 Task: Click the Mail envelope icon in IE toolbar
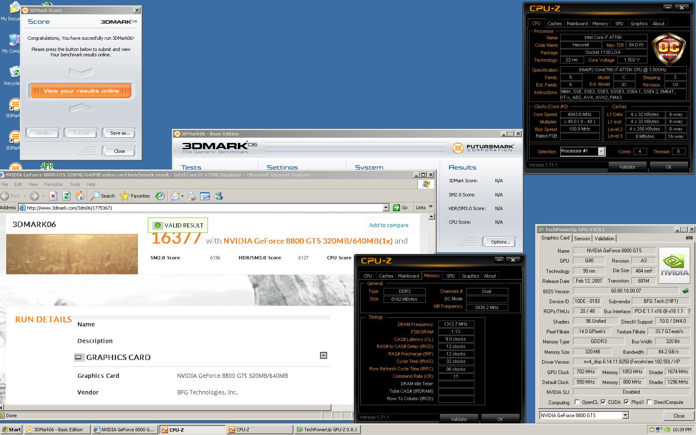pyautogui.click(x=176, y=196)
